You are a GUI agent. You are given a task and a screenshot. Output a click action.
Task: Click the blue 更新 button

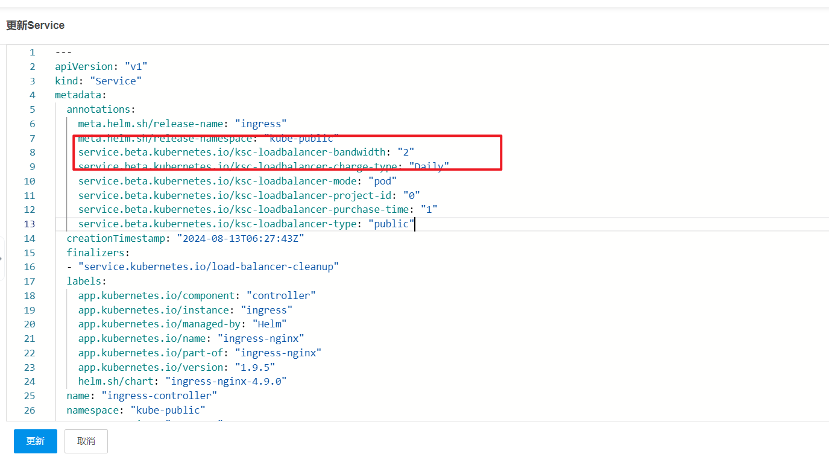point(35,441)
